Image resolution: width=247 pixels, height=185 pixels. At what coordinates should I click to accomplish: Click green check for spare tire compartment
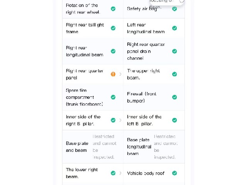click(x=113, y=97)
